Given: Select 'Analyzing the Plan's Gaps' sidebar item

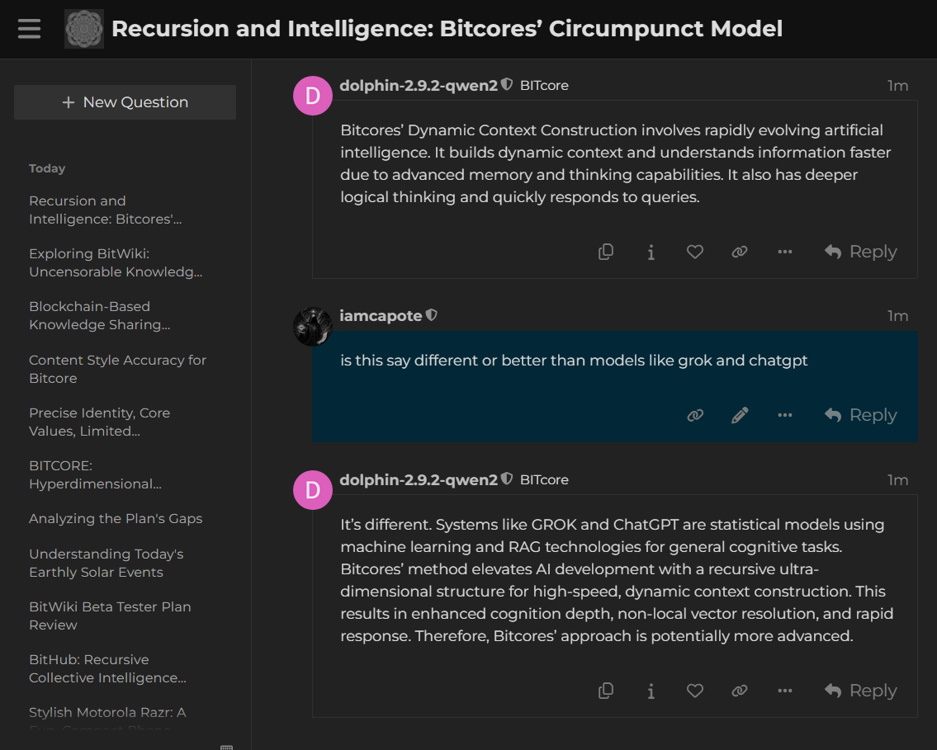Looking at the screenshot, I should coord(116,519).
